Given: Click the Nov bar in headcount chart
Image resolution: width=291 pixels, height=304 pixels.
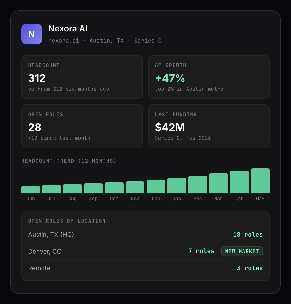Looking at the screenshot, I should click(x=135, y=187).
